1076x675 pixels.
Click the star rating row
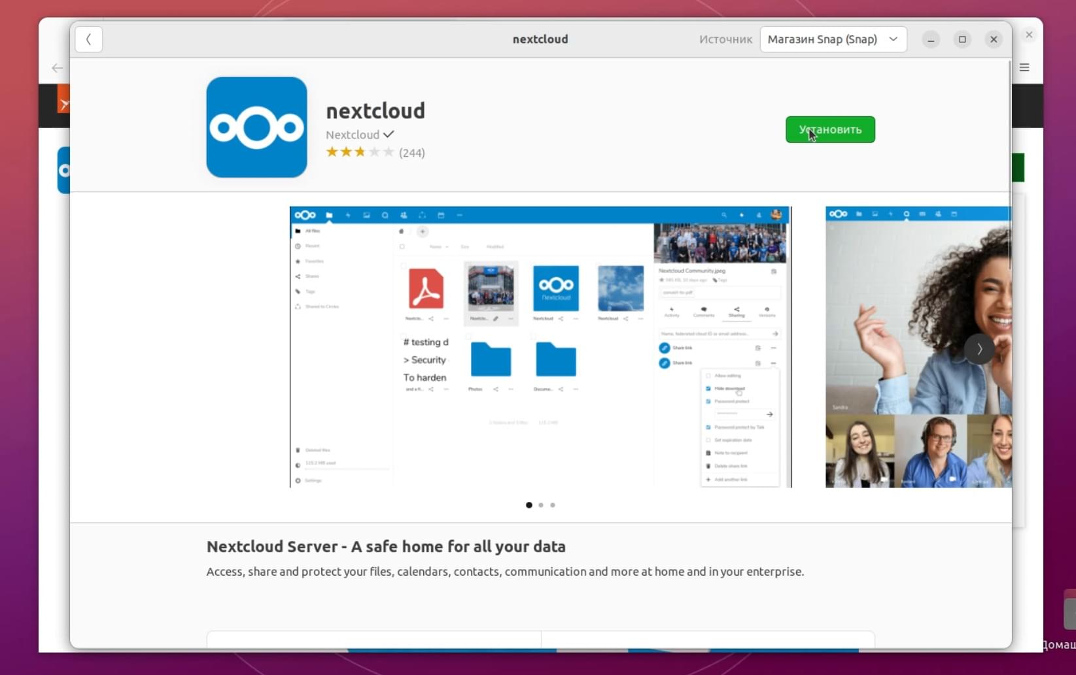pyautogui.click(x=360, y=152)
